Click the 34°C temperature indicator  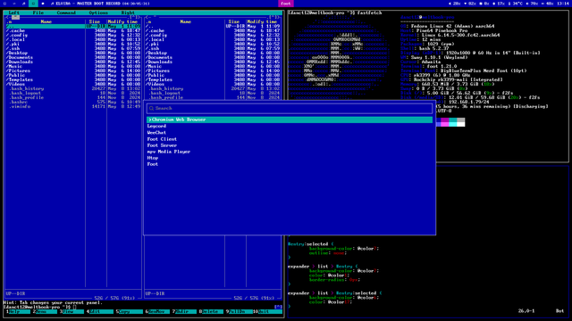coord(515,4)
